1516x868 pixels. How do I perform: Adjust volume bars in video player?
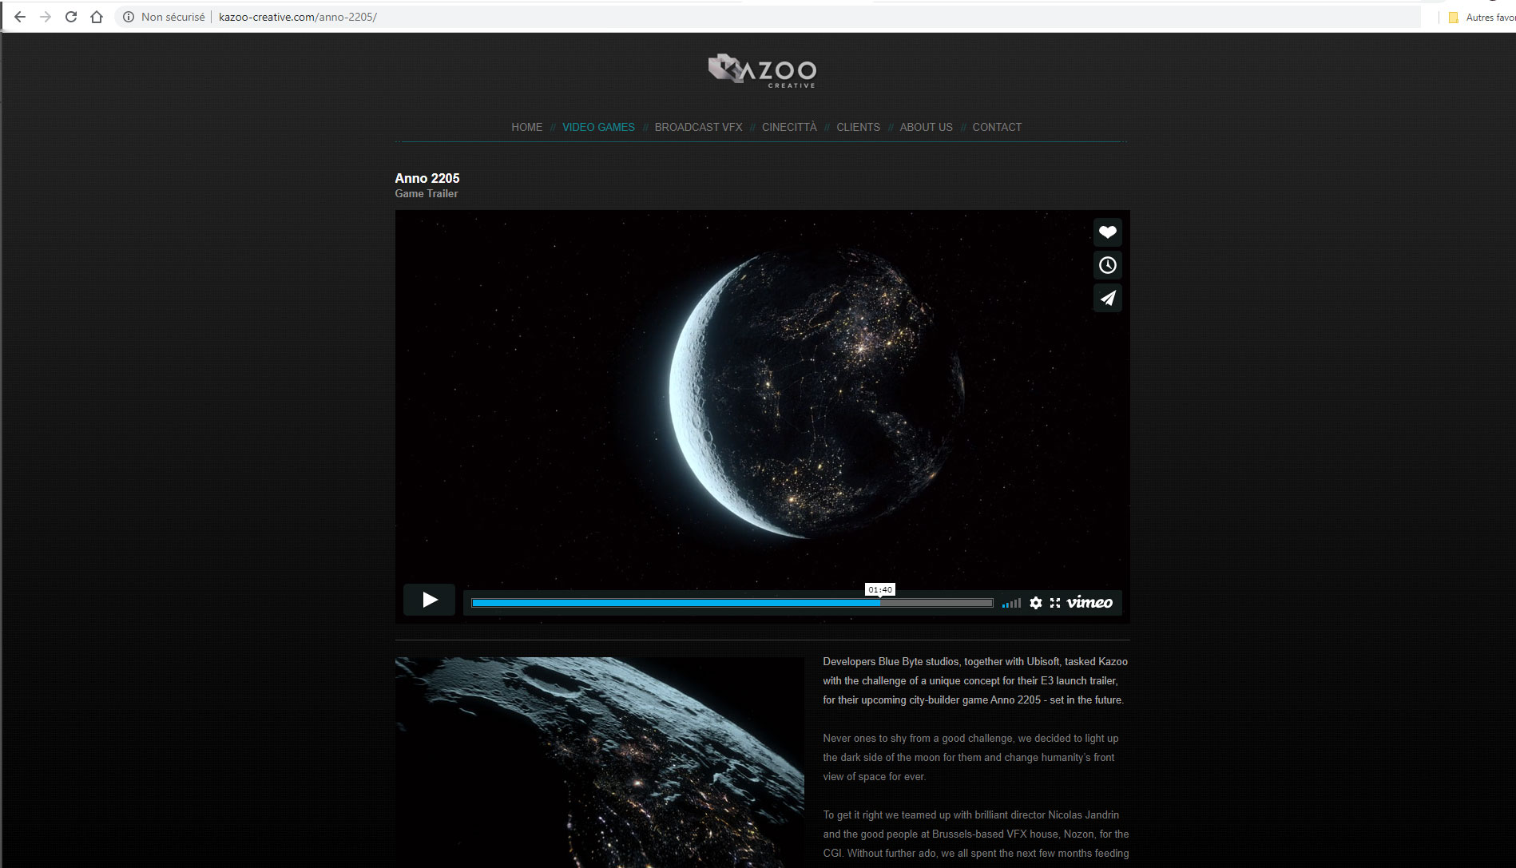(x=1011, y=604)
